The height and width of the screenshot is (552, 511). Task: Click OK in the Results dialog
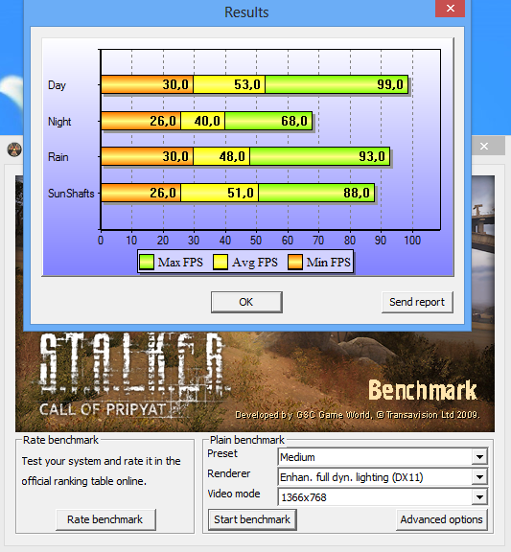click(246, 302)
